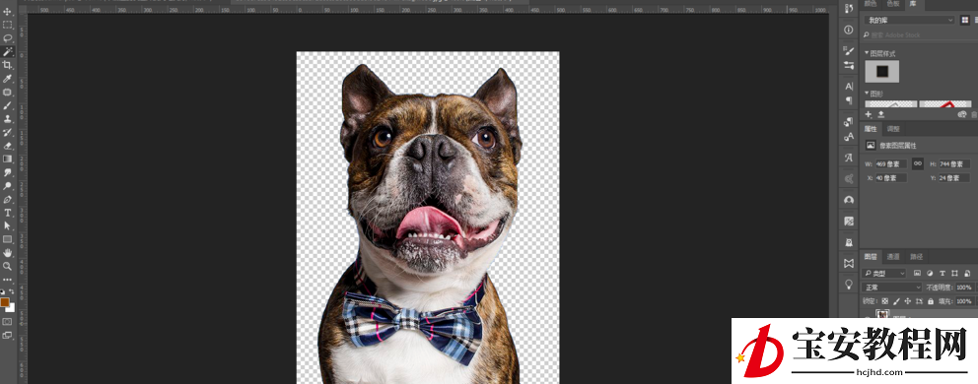978x384 pixels.
Task: Toggle lock transparent pixels
Action: [x=884, y=301]
